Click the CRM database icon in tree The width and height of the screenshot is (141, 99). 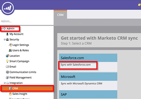(x=10, y=88)
